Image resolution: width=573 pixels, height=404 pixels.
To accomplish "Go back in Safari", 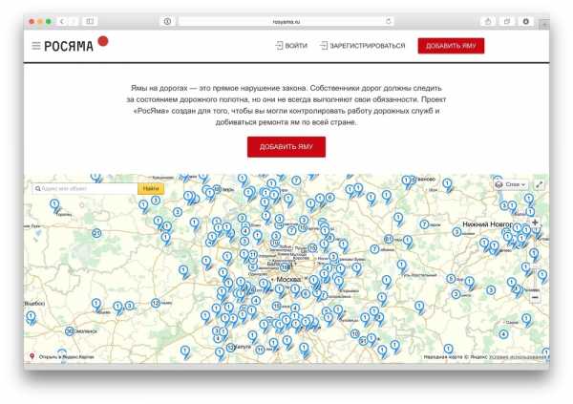I will (x=62, y=21).
